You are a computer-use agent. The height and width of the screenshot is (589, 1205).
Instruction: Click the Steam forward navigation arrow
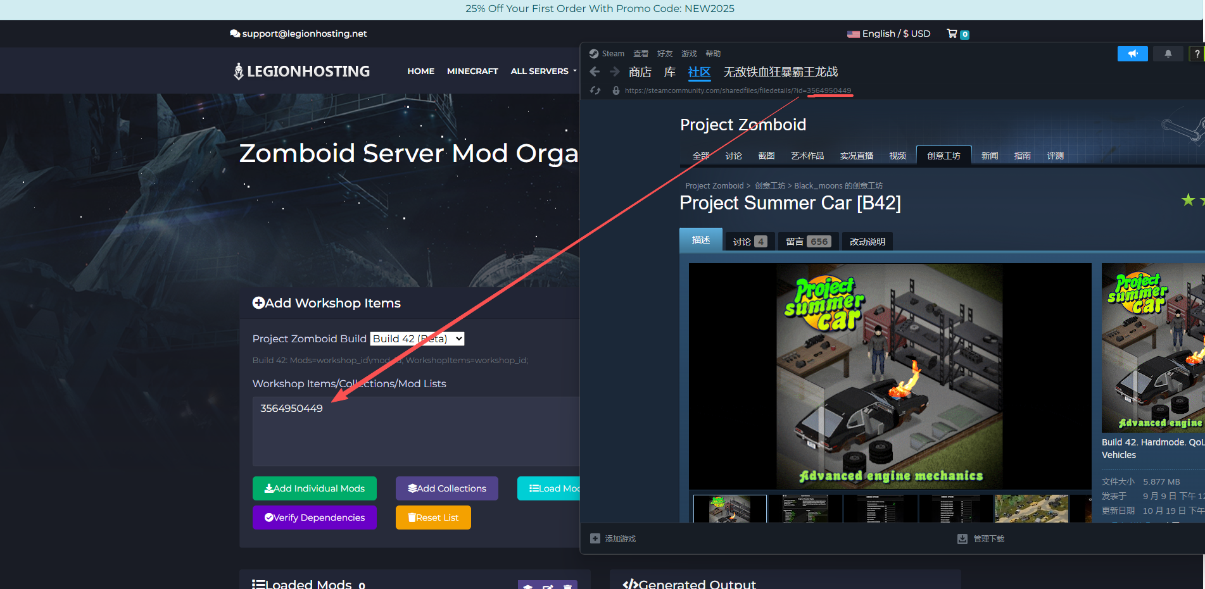[614, 72]
